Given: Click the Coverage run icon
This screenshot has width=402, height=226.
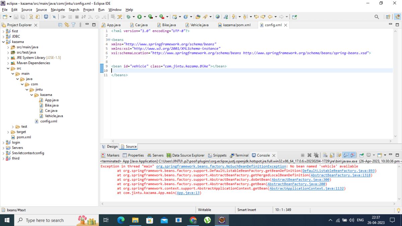Looking at the screenshot, I should 150,17.
